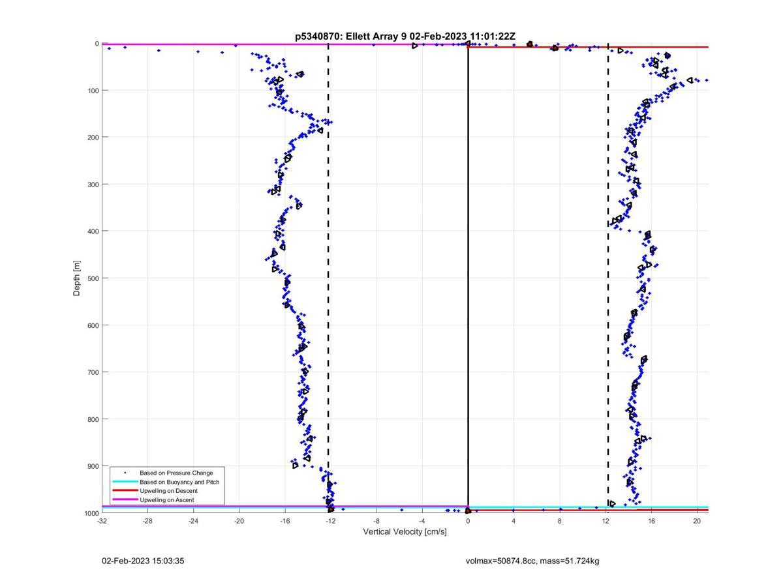Select the 'Upwelling on Descent' legend entry

click(x=168, y=490)
